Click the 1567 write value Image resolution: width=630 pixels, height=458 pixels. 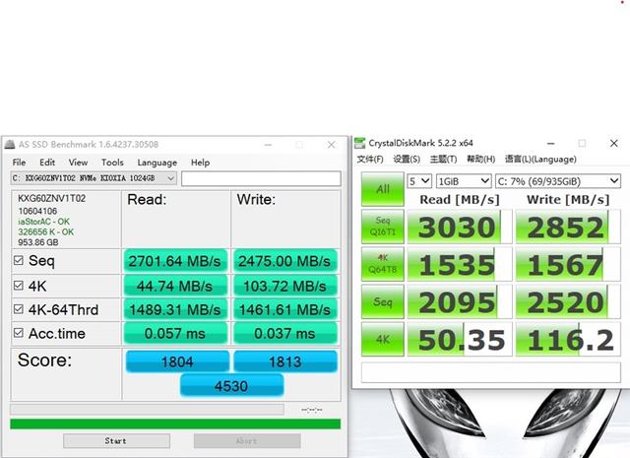pyautogui.click(x=568, y=264)
